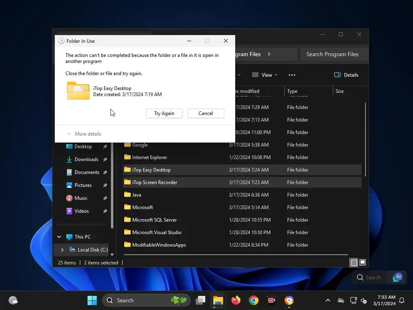
Task: Open the AI chat icon on the desktop widget
Action: pyautogui.click(x=398, y=278)
